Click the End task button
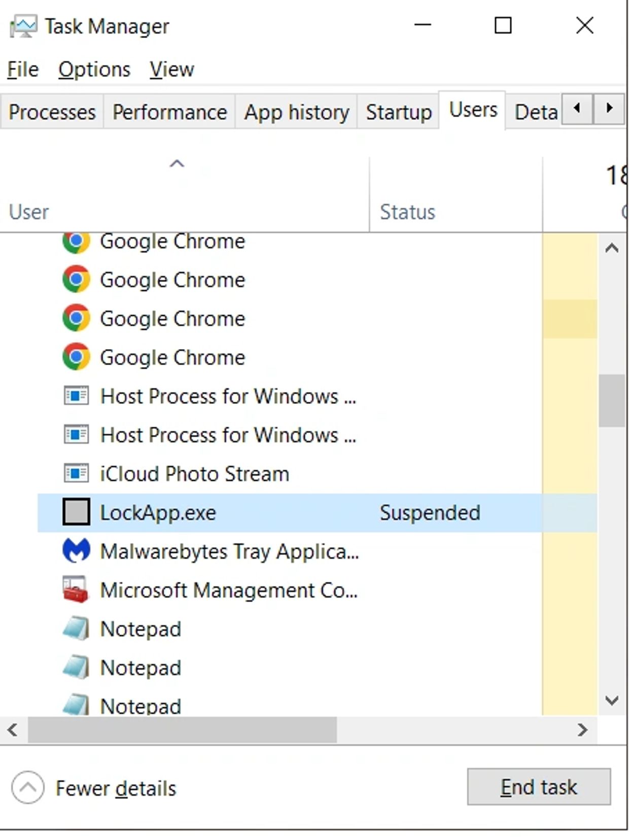This screenshot has height=837, width=629. (x=539, y=787)
